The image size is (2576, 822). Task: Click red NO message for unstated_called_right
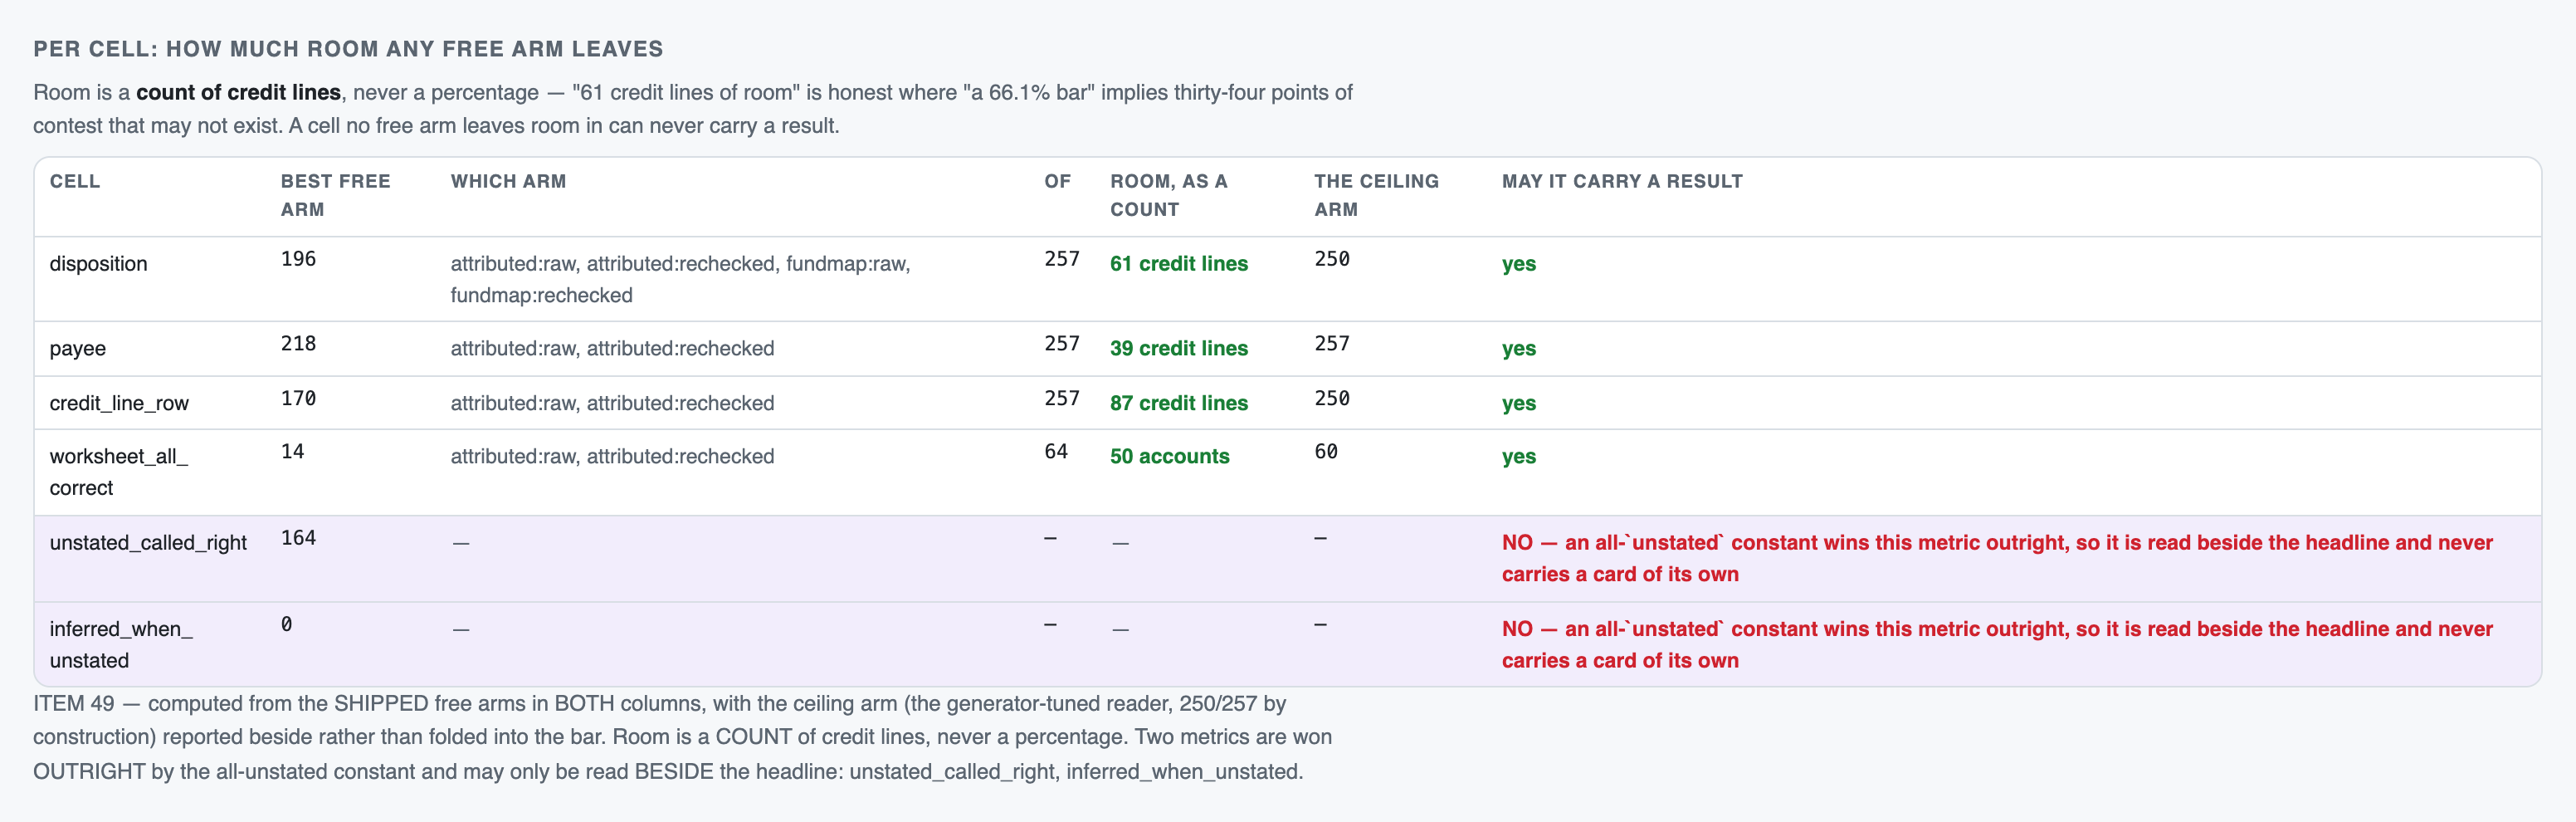point(1997,558)
